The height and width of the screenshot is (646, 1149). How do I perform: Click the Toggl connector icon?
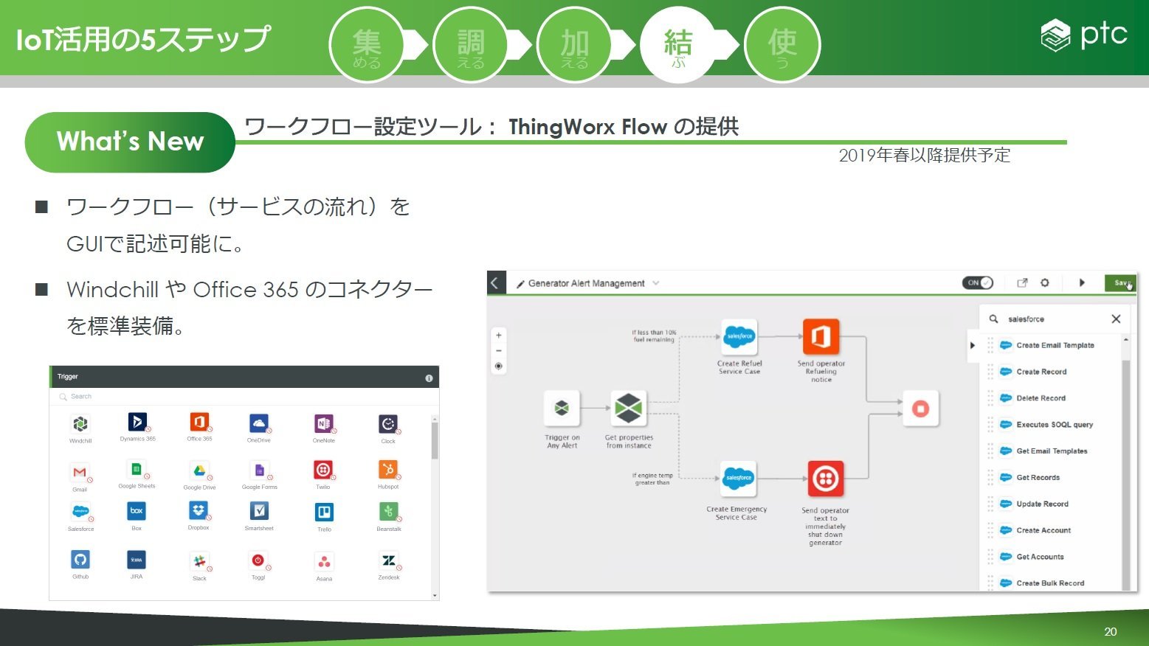(x=258, y=560)
